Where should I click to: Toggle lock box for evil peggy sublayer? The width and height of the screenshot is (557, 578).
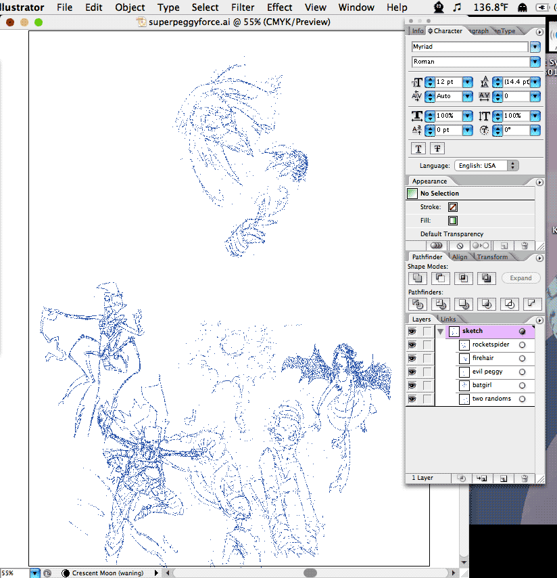(x=427, y=372)
